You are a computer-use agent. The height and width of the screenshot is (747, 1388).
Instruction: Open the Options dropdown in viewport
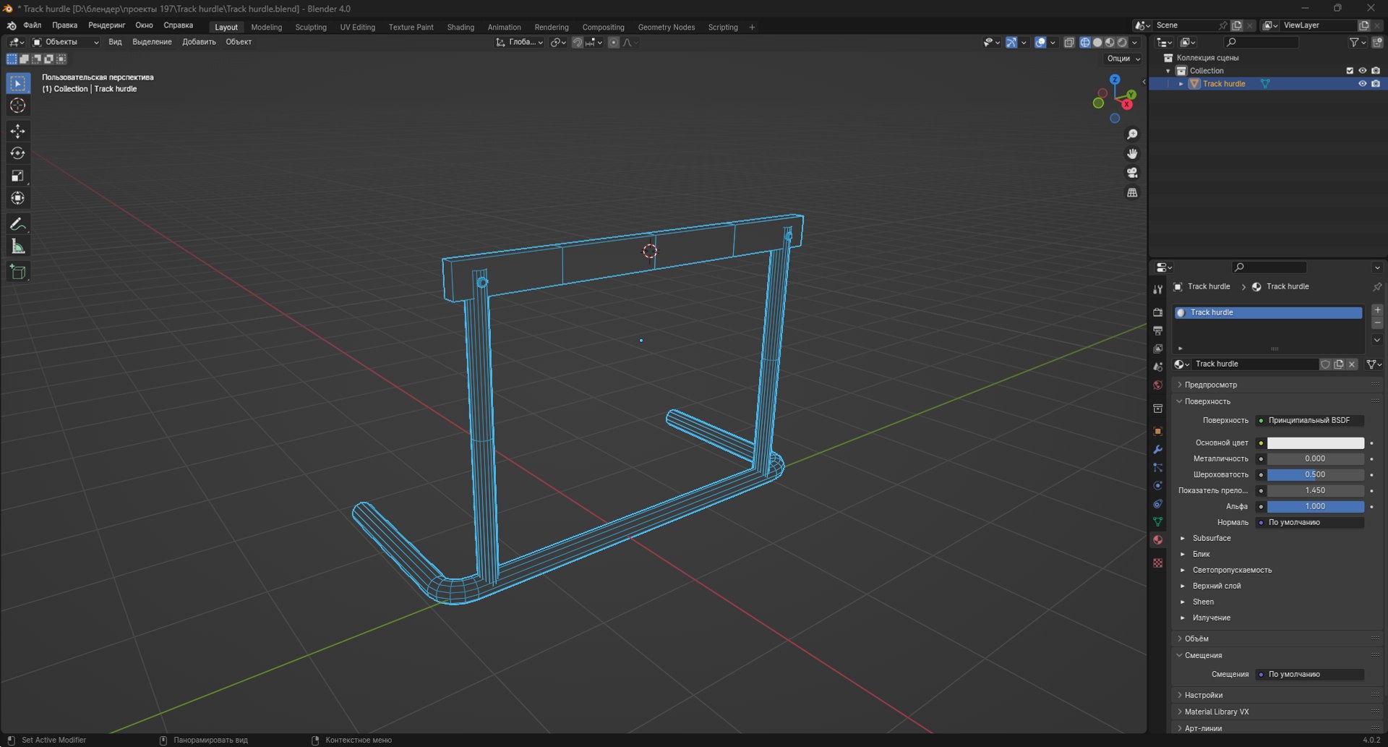[x=1123, y=59]
